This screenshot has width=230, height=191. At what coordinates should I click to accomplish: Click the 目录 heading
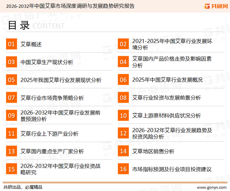coord(19,25)
